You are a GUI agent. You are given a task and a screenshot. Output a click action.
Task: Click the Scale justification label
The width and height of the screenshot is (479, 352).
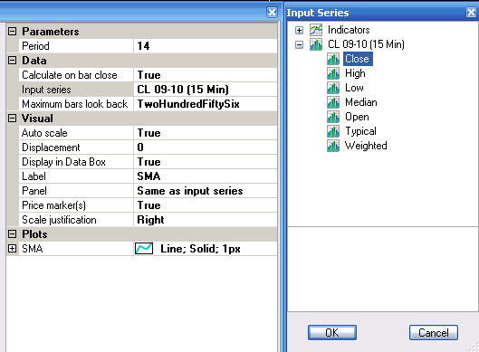[59, 220]
